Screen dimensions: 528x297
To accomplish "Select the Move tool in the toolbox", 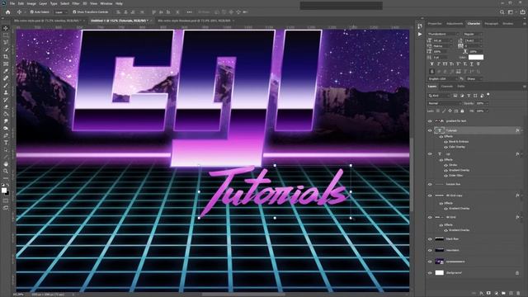I will tap(6, 28).
